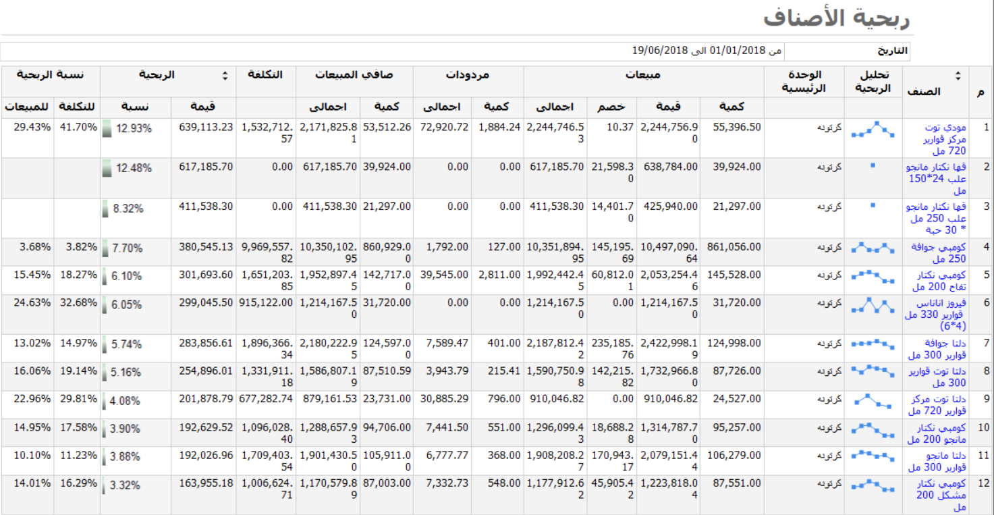Screen dimensions: 994x515
Task: Select sales quantity 861,056.00
Action: pyautogui.click(x=734, y=247)
